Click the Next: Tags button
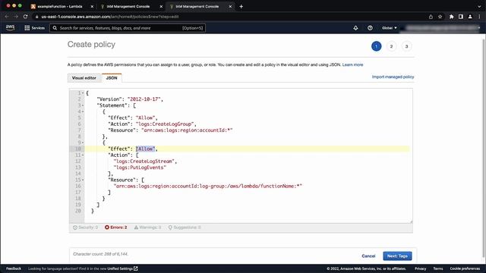486x273 pixels. (x=397, y=256)
